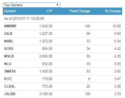The width and height of the screenshot is (125, 98).
Task: Open the ICFC stock symbol link
Action: coord(8,79)
